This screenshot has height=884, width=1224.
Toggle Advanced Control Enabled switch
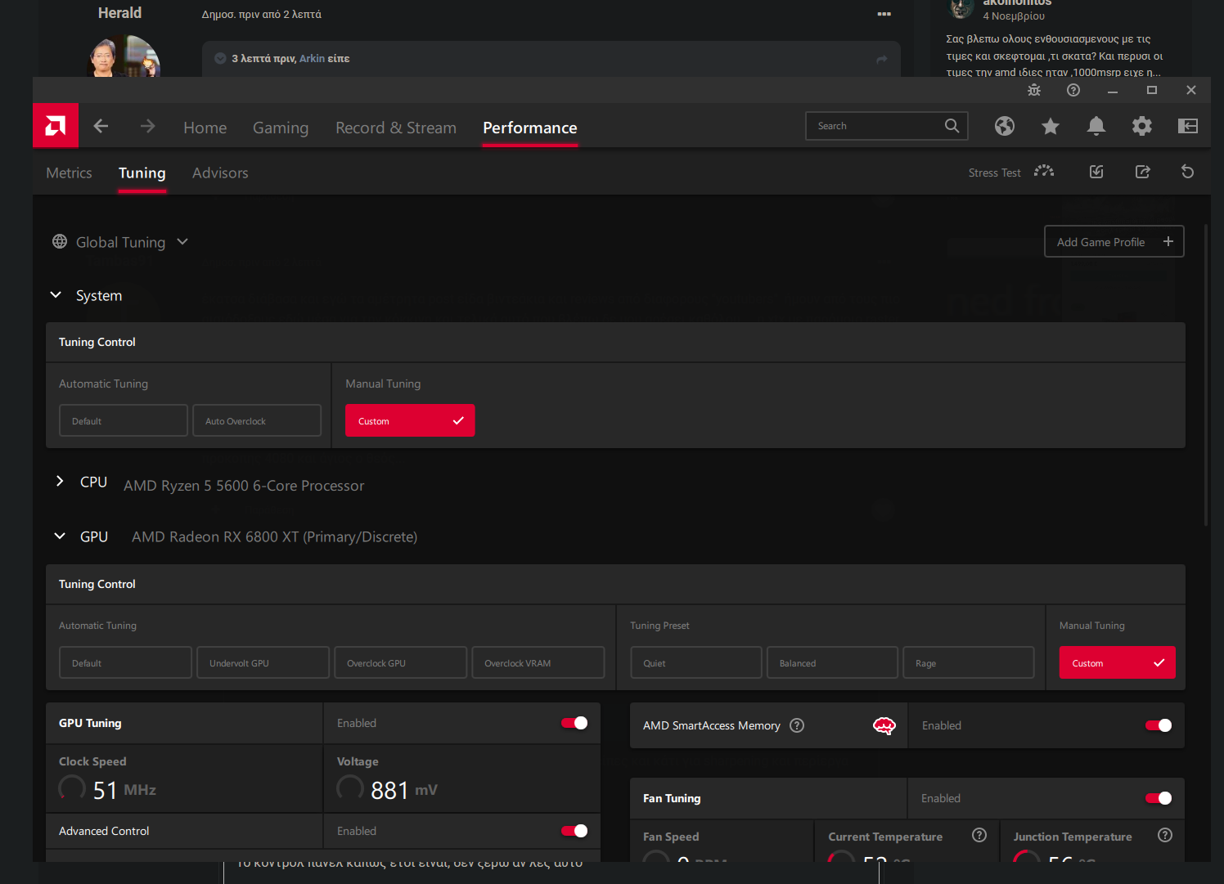pyautogui.click(x=574, y=831)
